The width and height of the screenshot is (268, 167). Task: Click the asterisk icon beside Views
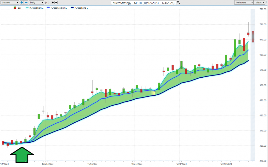pos(266,2)
